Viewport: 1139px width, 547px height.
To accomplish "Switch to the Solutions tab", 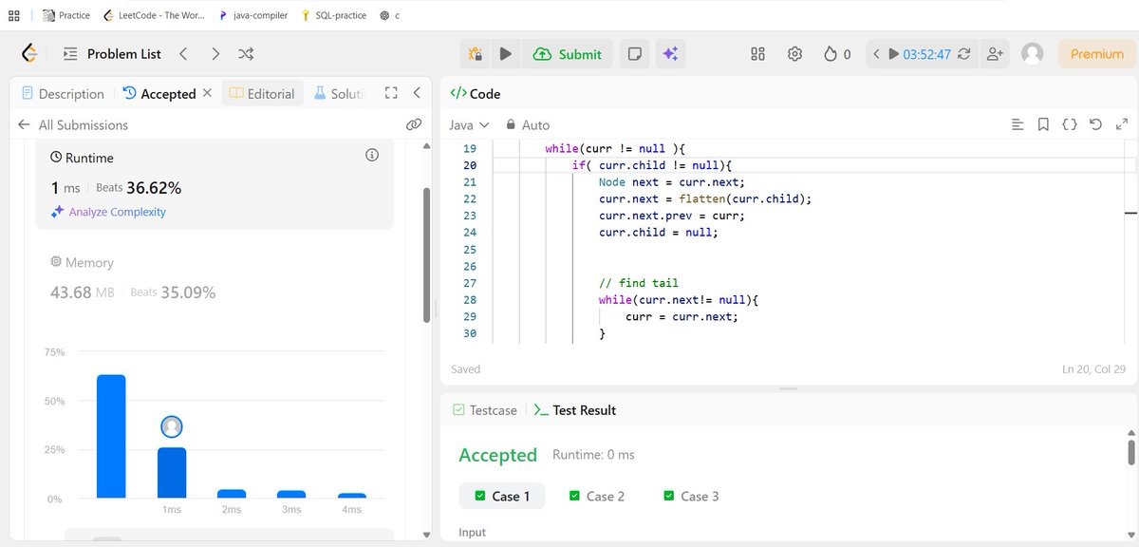I will coord(339,94).
